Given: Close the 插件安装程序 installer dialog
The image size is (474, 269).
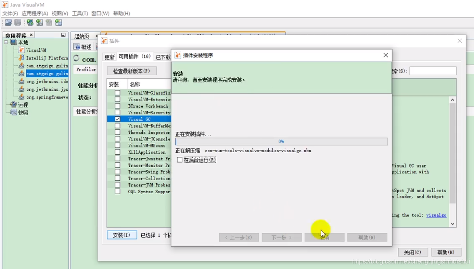Looking at the screenshot, I should click(385, 55).
